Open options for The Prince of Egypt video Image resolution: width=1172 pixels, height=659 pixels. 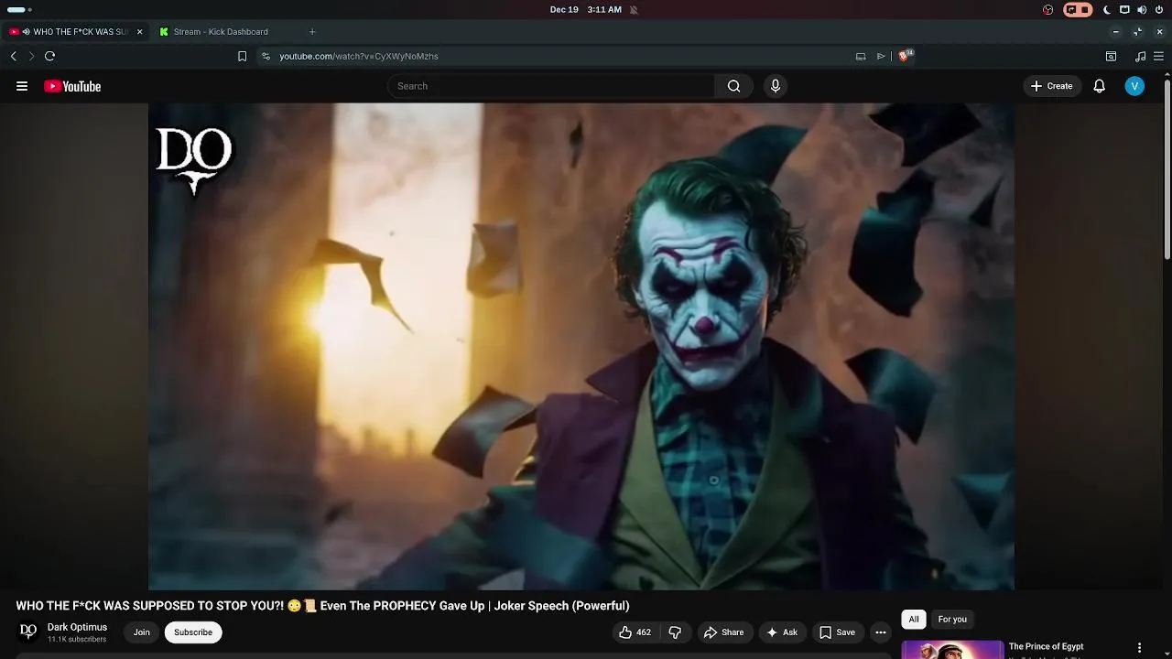point(1139,648)
